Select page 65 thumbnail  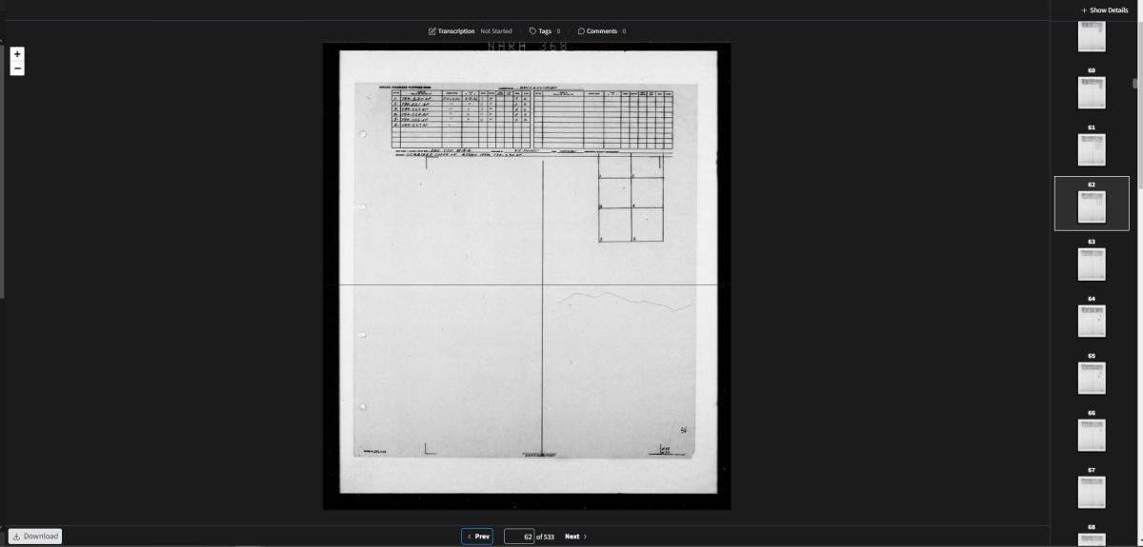(1091, 378)
